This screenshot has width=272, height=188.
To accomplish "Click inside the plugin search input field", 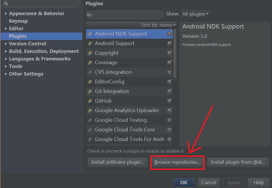I will point(125,15).
